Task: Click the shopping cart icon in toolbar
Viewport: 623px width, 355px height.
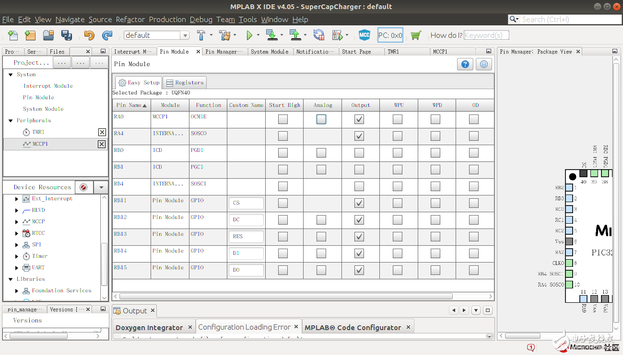Action: click(416, 35)
